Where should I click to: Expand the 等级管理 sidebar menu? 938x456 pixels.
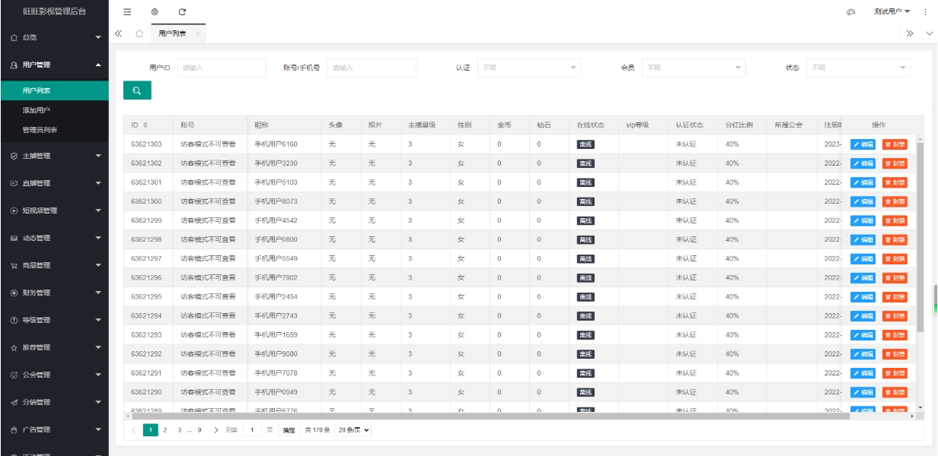coord(54,320)
